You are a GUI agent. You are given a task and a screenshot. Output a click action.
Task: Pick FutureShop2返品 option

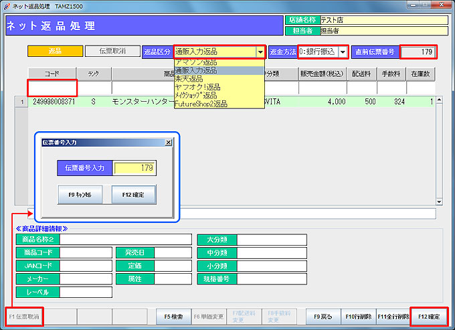[201, 104]
